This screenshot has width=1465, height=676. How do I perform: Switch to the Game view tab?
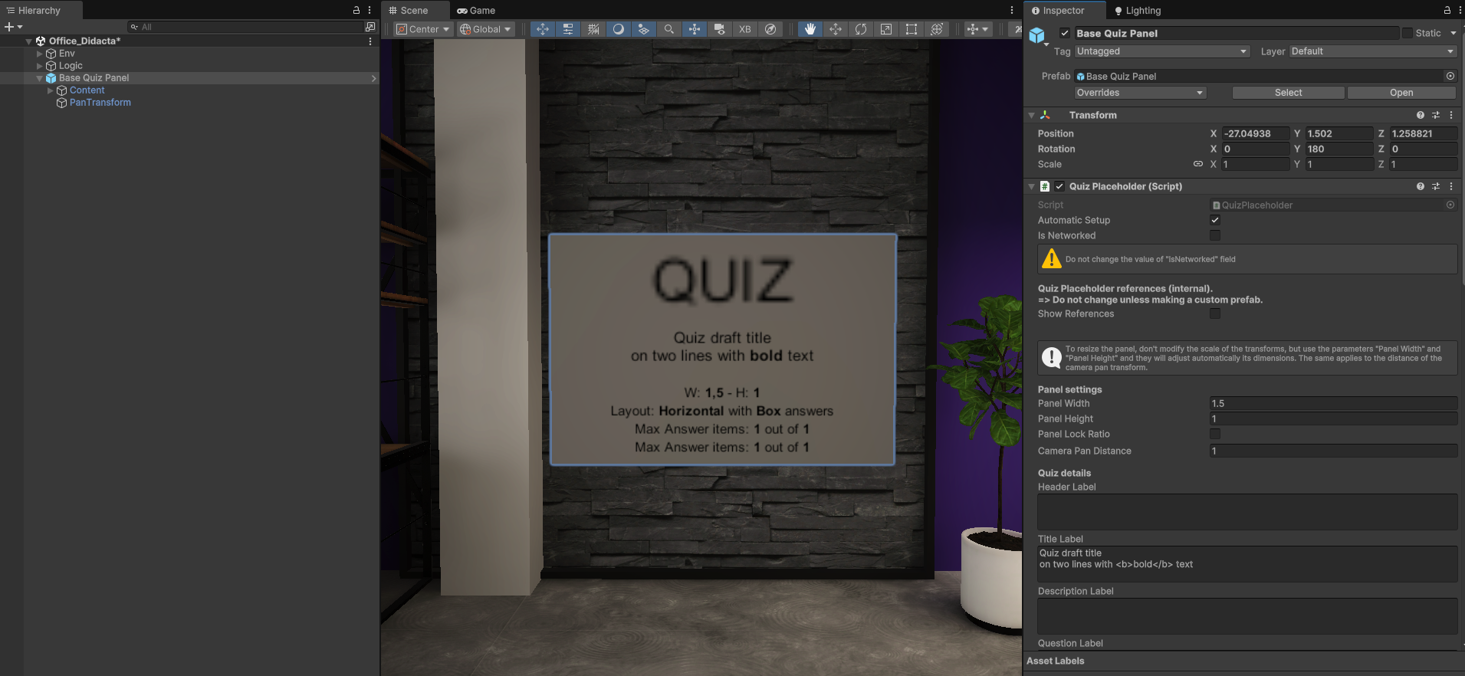point(476,11)
